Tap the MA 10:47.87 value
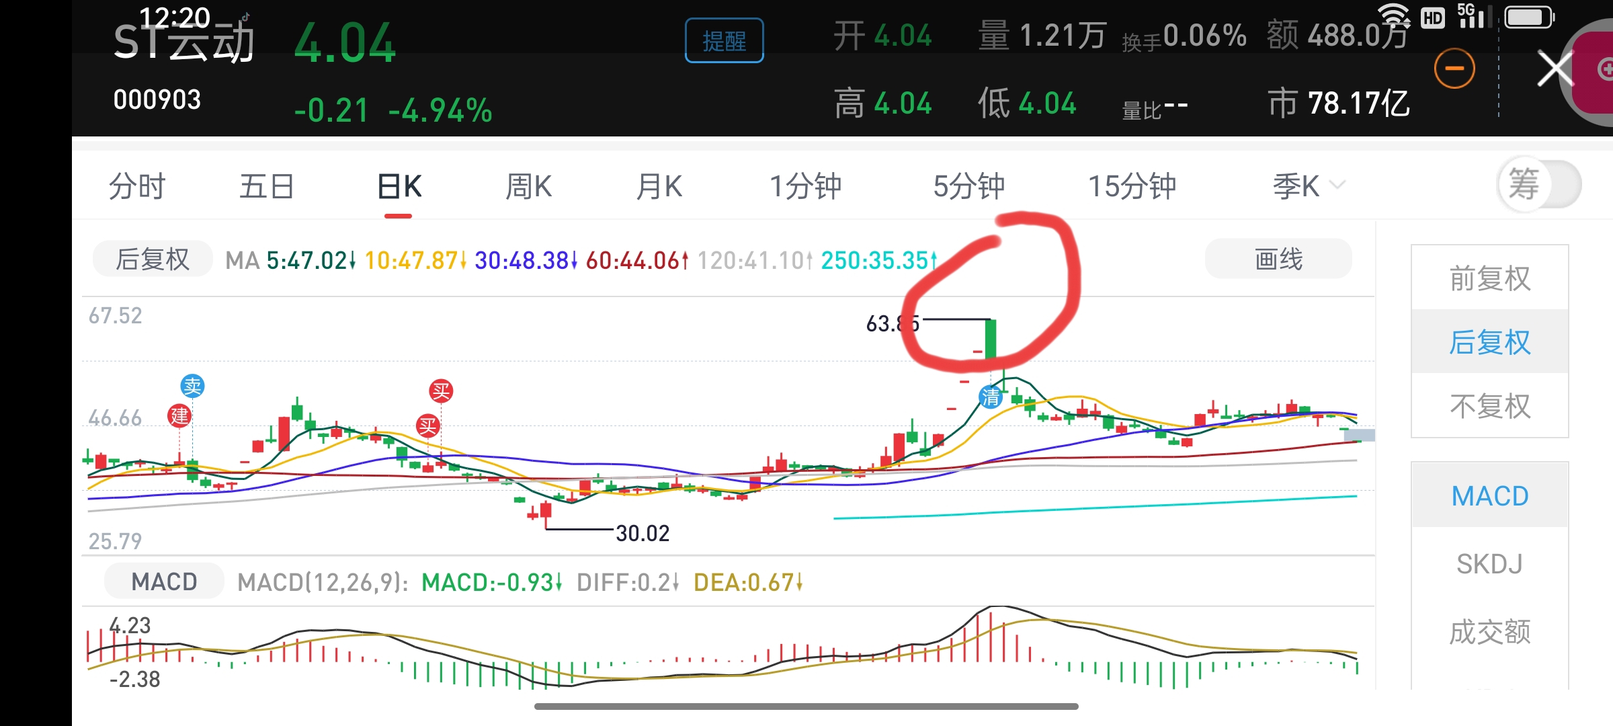The image size is (1613, 726). tap(415, 260)
